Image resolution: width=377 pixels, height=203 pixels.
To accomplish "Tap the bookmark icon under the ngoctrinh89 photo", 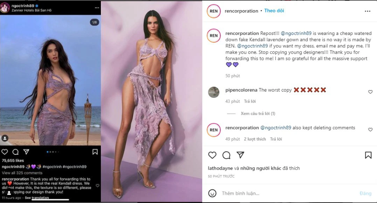I will (x=95, y=152).
